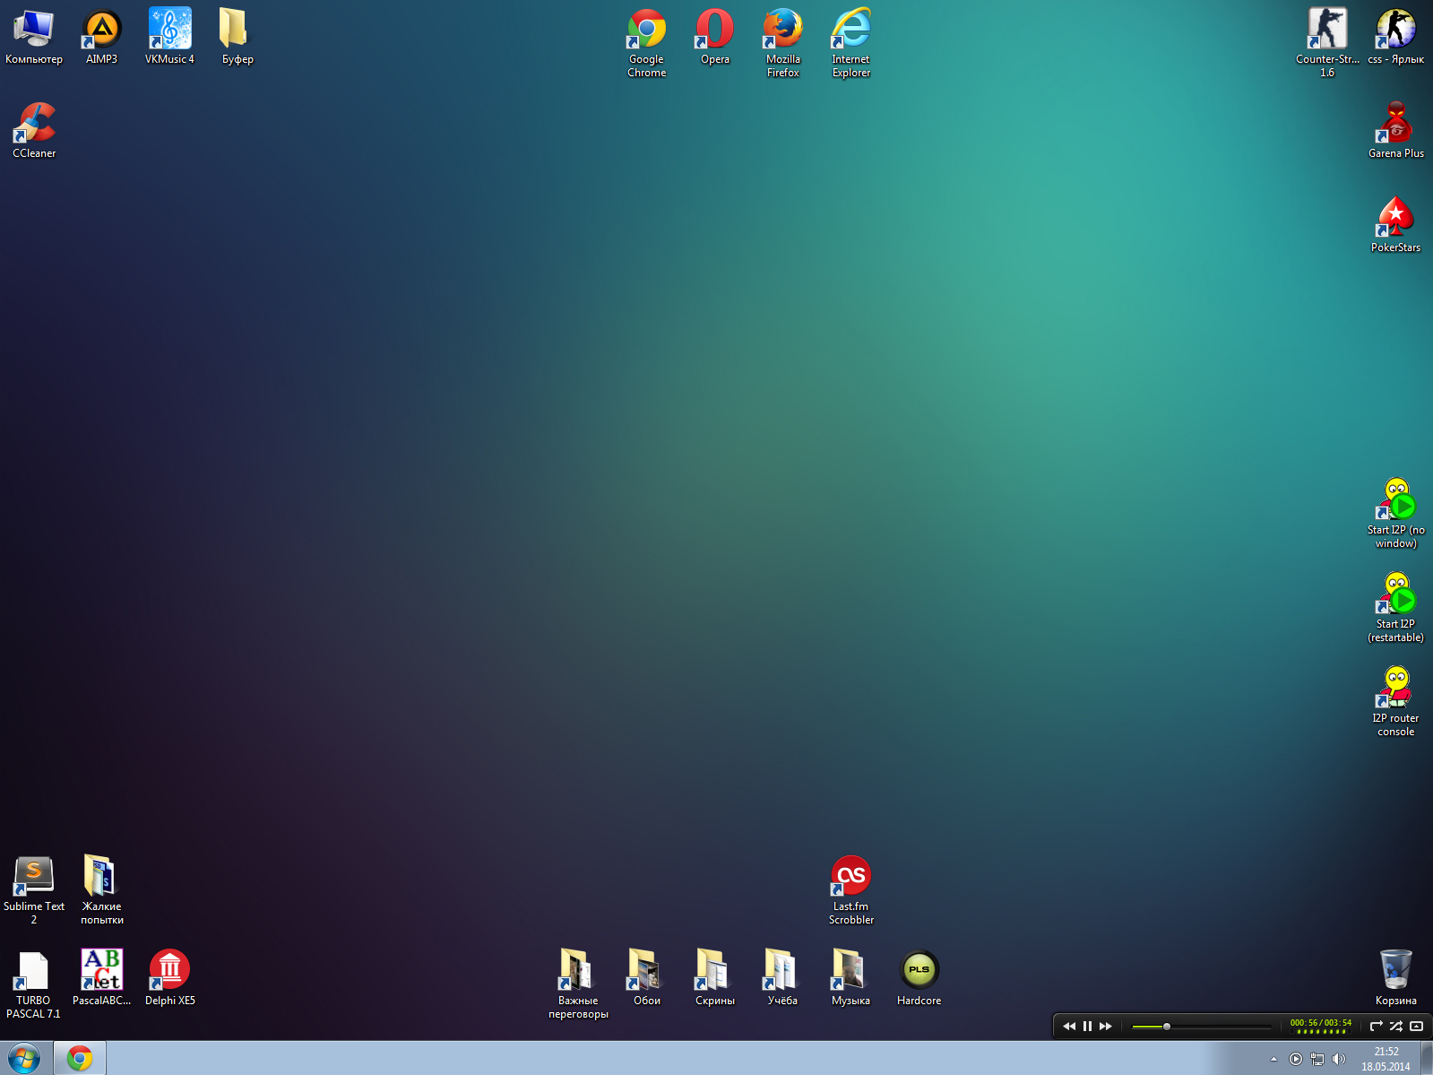Screen dimensions: 1433x1075
Task: Pause playback in the mini player
Action: pos(1088,1027)
